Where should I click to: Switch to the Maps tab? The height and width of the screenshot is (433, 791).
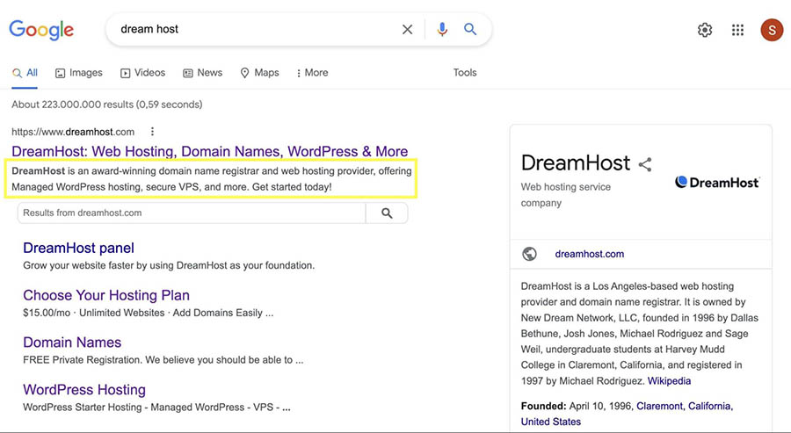coord(259,73)
